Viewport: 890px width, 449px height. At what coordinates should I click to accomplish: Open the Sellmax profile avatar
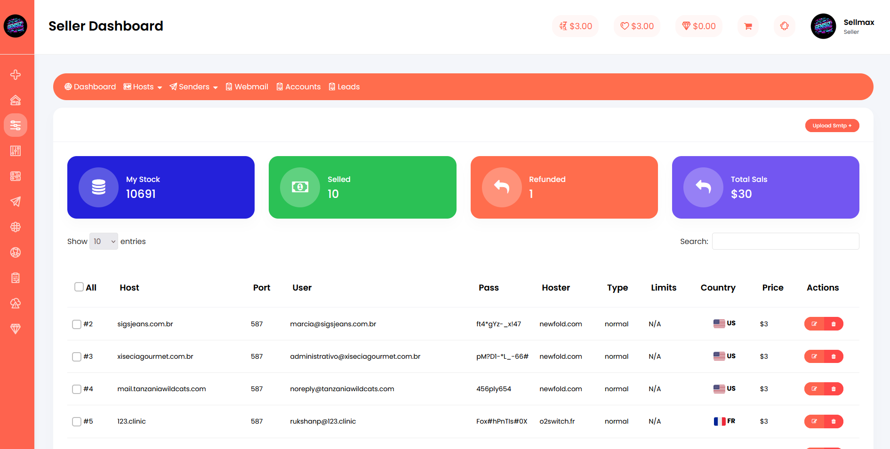pyautogui.click(x=823, y=26)
